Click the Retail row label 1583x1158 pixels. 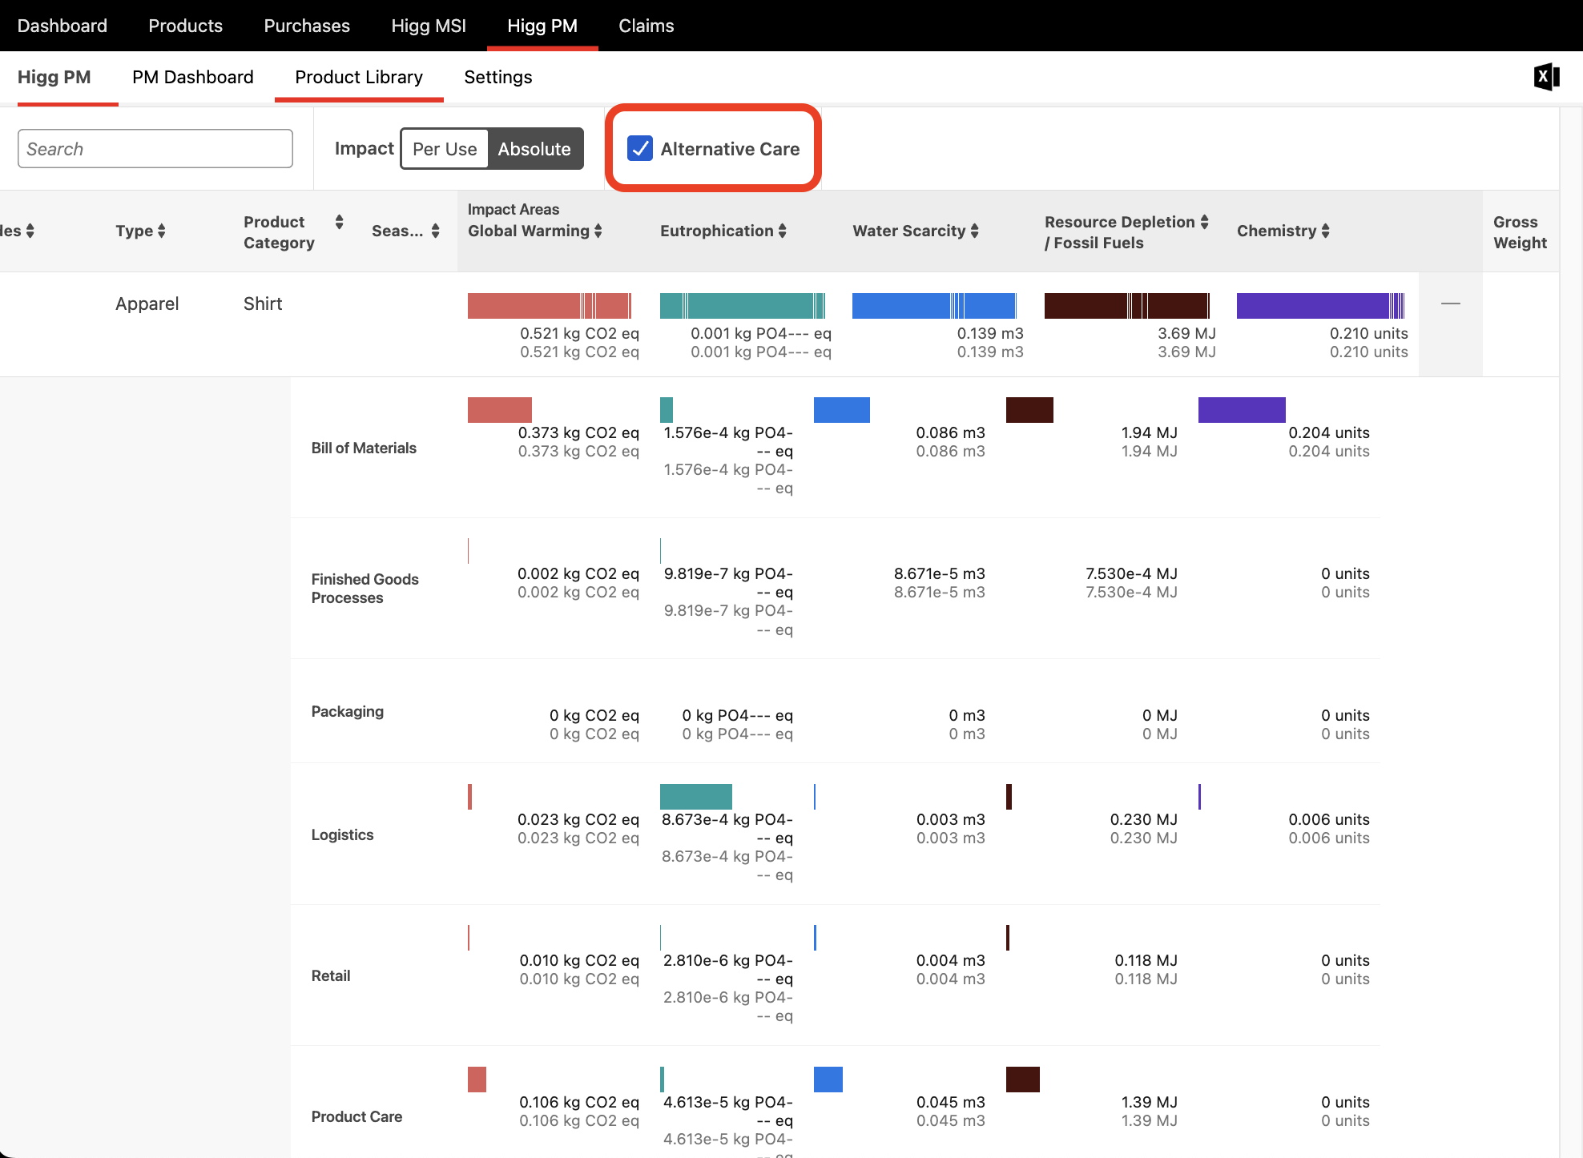[x=331, y=975]
